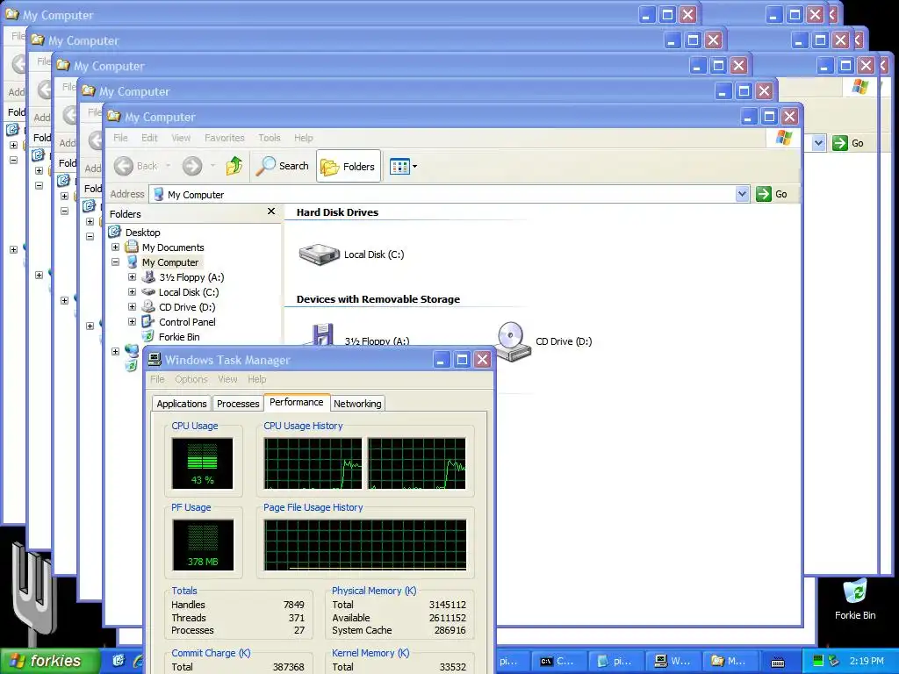Select My Computer in the folder tree
The height and width of the screenshot is (674, 899).
pyautogui.click(x=169, y=262)
